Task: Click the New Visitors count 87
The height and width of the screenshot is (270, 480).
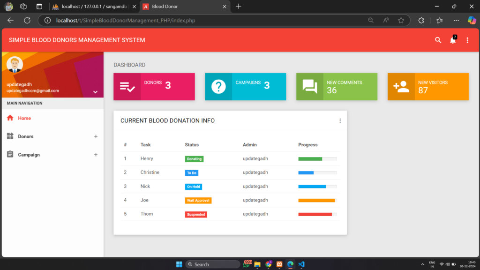Action: tap(423, 90)
